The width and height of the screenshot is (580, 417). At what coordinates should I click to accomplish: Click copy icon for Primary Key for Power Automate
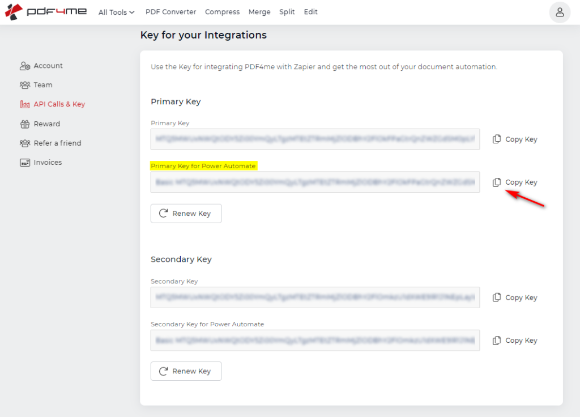[x=497, y=182]
